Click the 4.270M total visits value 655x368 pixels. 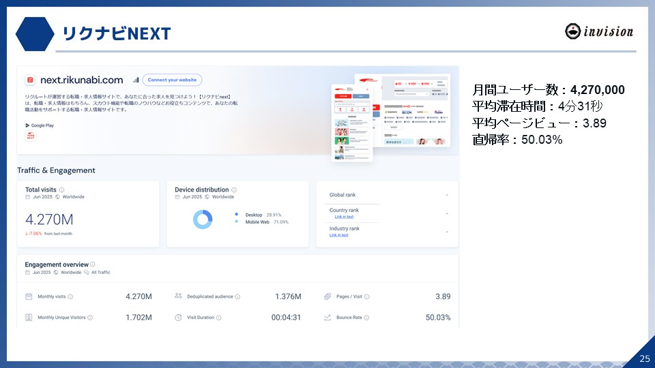pyautogui.click(x=49, y=219)
